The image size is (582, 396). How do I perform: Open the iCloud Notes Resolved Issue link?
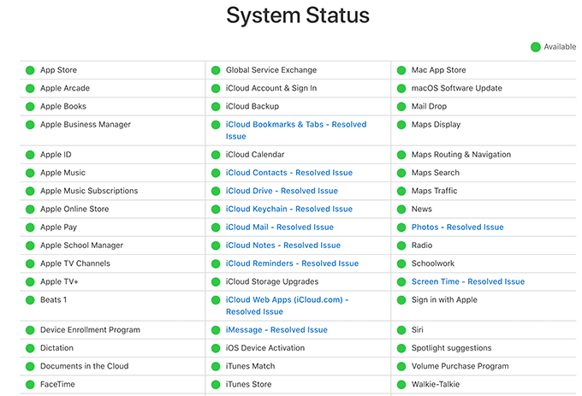pos(282,245)
